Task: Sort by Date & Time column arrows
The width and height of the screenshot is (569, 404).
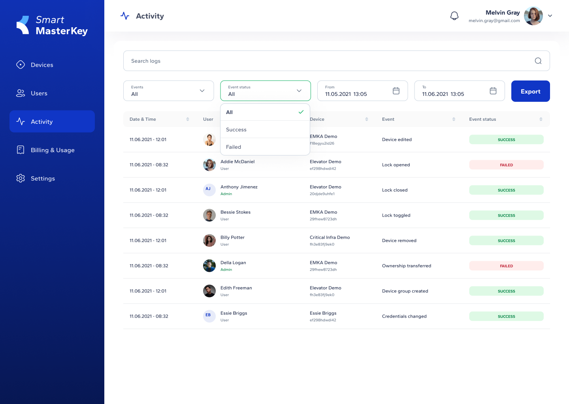Action: (x=188, y=119)
